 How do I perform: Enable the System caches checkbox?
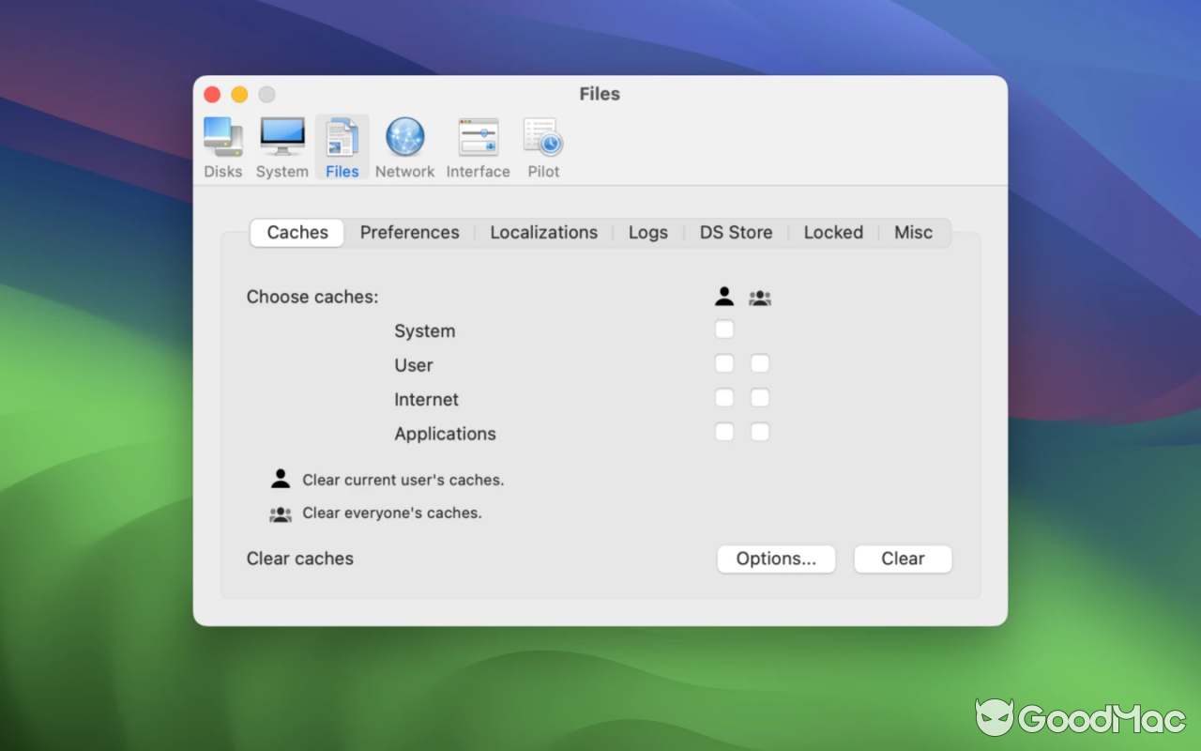coord(723,329)
